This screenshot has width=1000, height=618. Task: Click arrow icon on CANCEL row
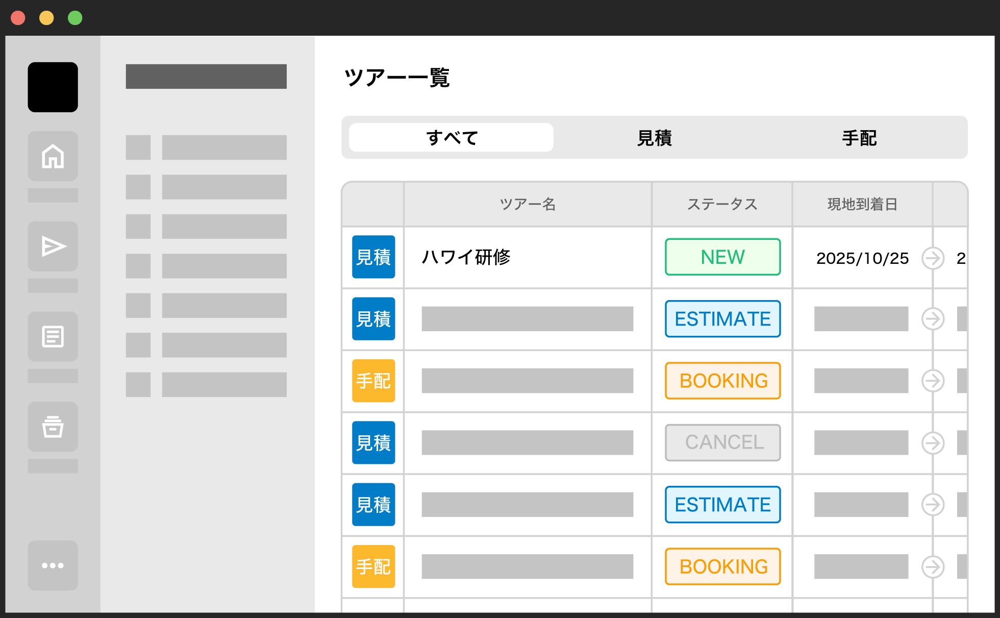tap(933, 443)
